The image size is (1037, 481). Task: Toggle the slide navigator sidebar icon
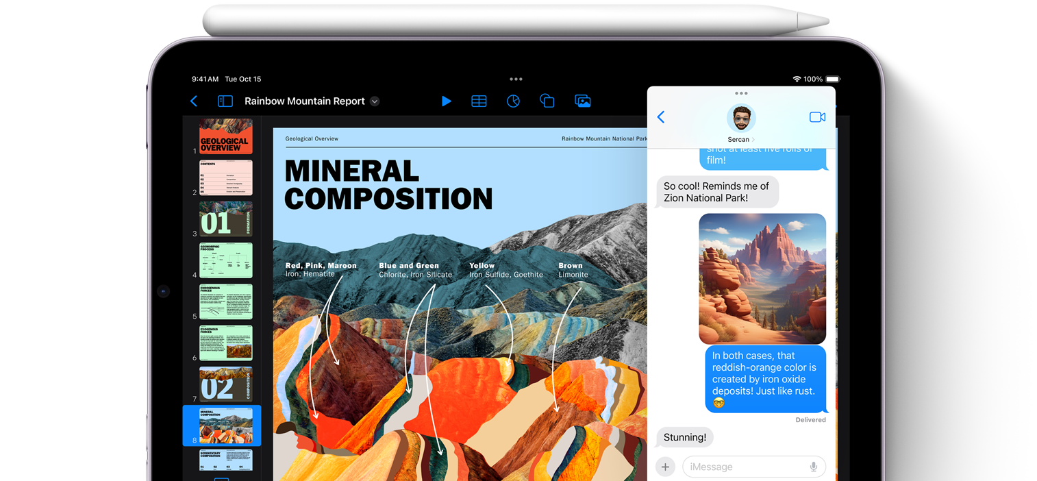(x=225, y=101)
